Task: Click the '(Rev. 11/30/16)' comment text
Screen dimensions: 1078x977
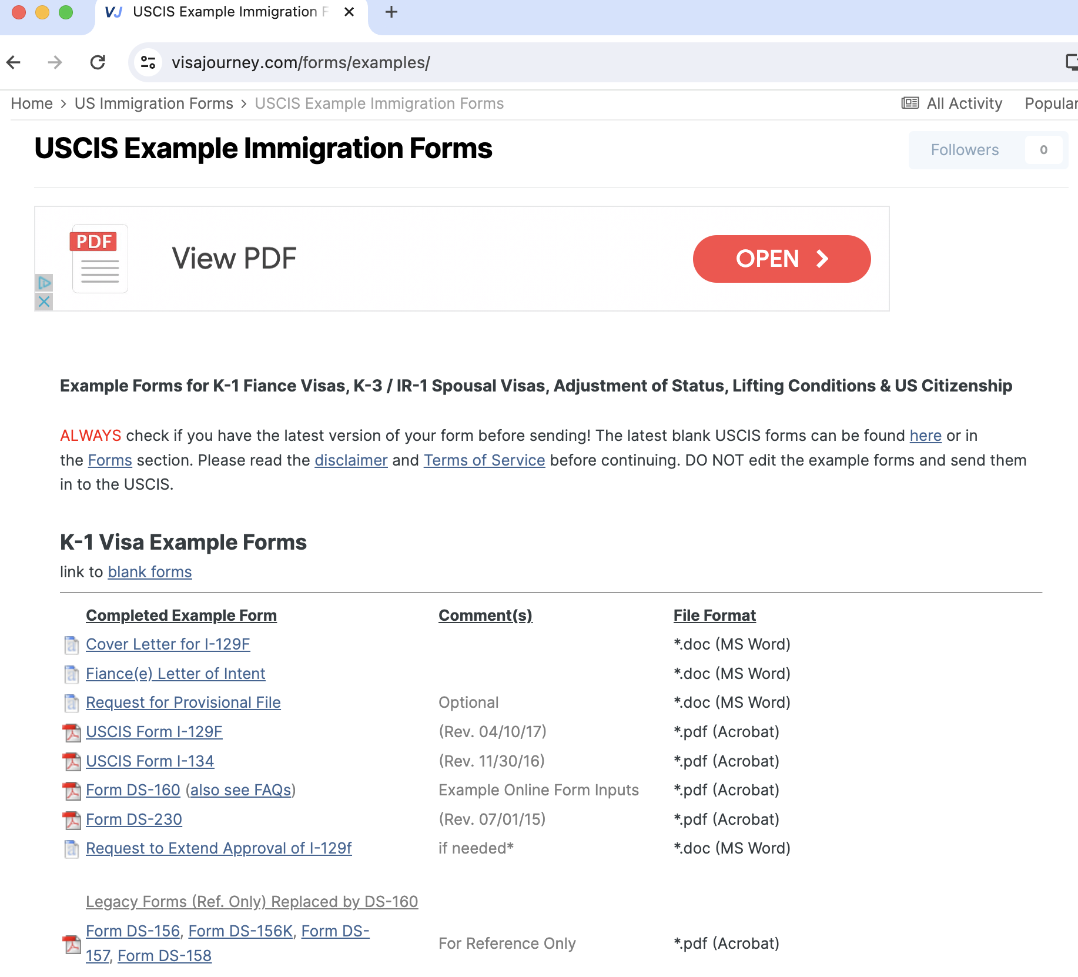Action: click(x=492, y=761)
